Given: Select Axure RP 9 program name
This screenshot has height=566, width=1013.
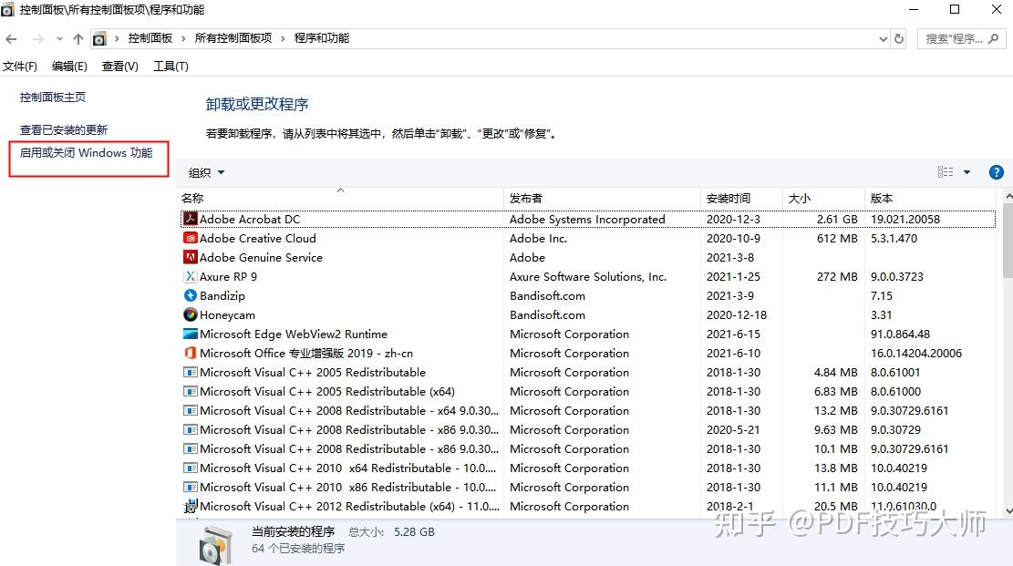Looking at the screenshot, I should click(228, 276).
